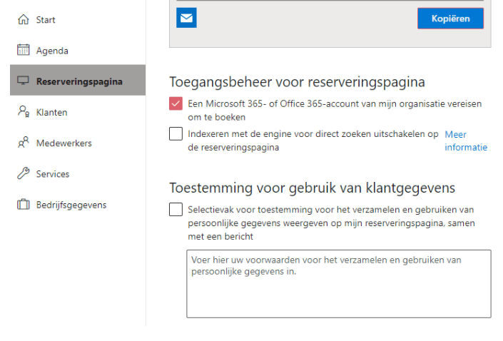Image resolution: width=503 pixels, height=341 pixels.
Task: Click the monitor icon beside Reserveringspagina
Action: (23, 81)
